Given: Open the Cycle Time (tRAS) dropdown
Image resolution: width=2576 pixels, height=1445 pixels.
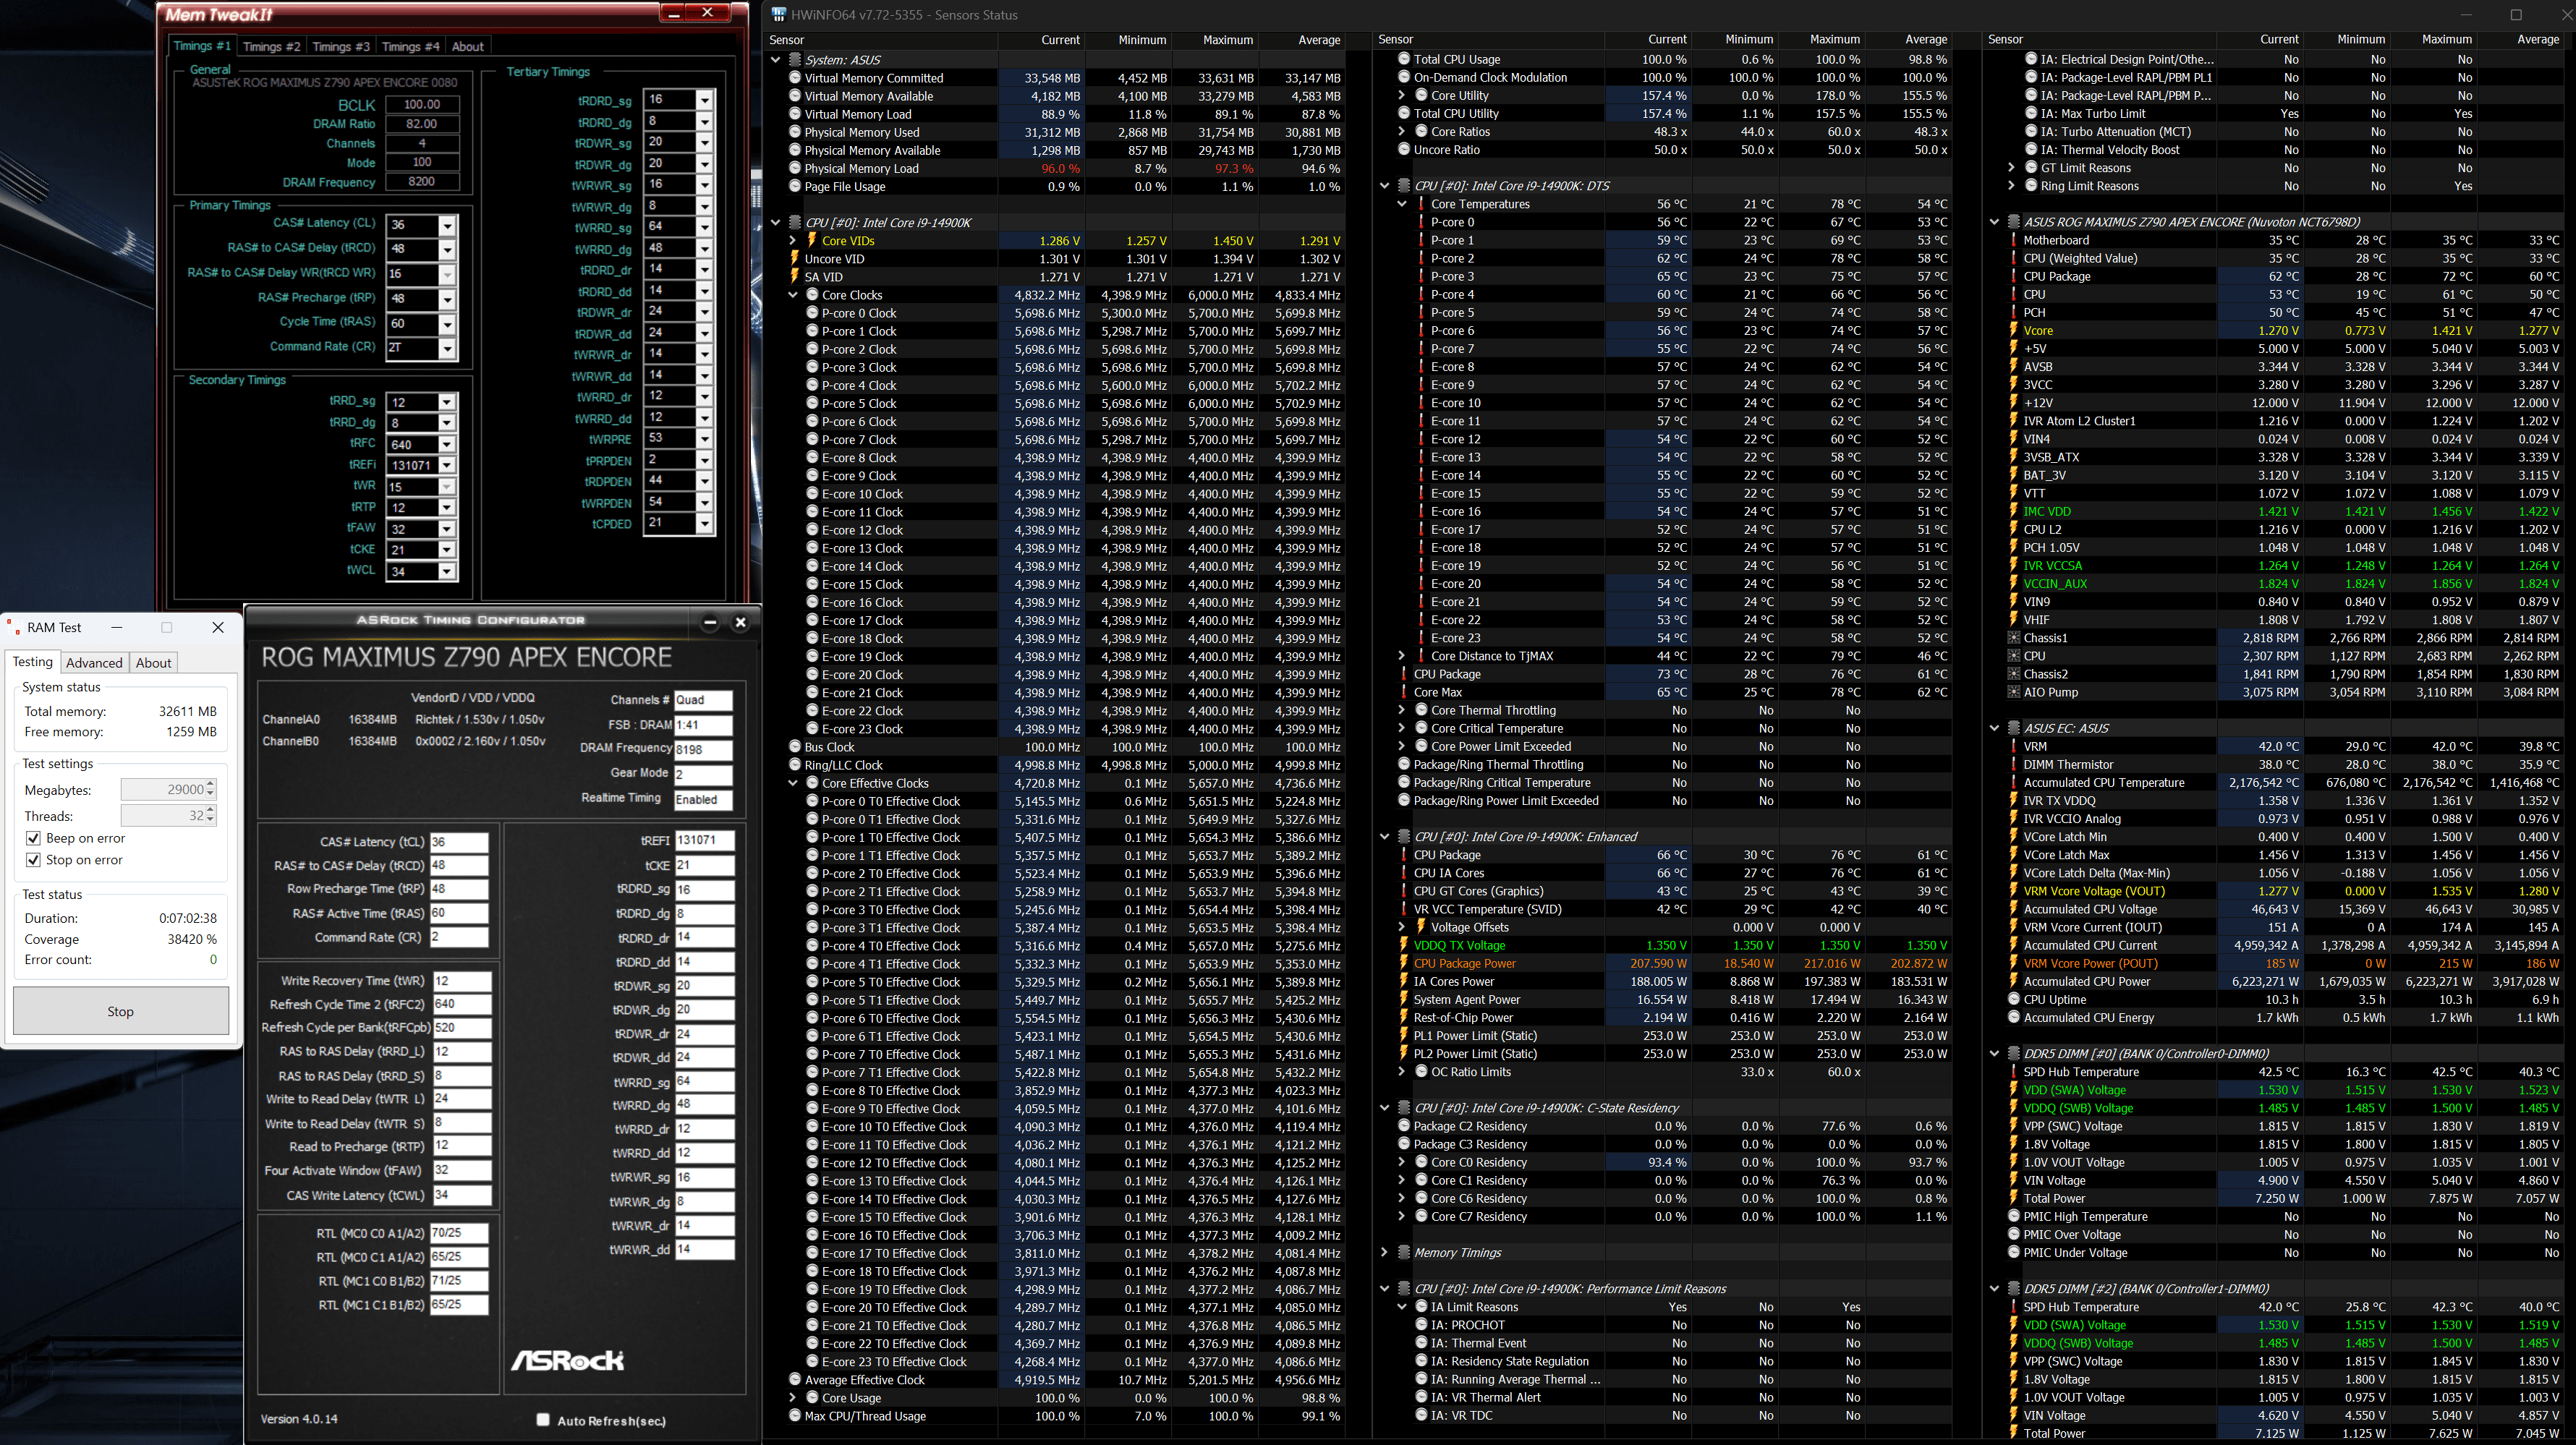Looking at the screenshot, I should pos(447,324).
